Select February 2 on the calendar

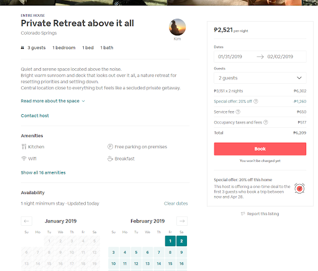pos(181,241)
